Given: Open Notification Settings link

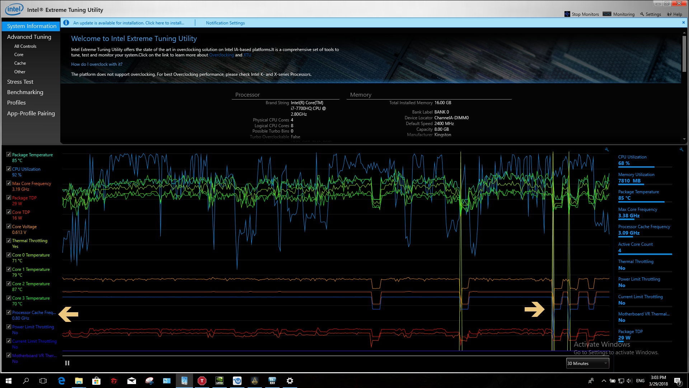Looking at the screenshot, I should tap(225, 23).
